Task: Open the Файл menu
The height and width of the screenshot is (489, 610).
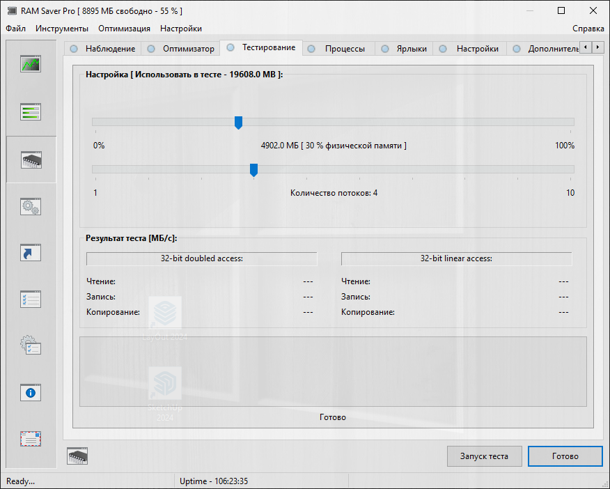Action: (x=15, y=29)
